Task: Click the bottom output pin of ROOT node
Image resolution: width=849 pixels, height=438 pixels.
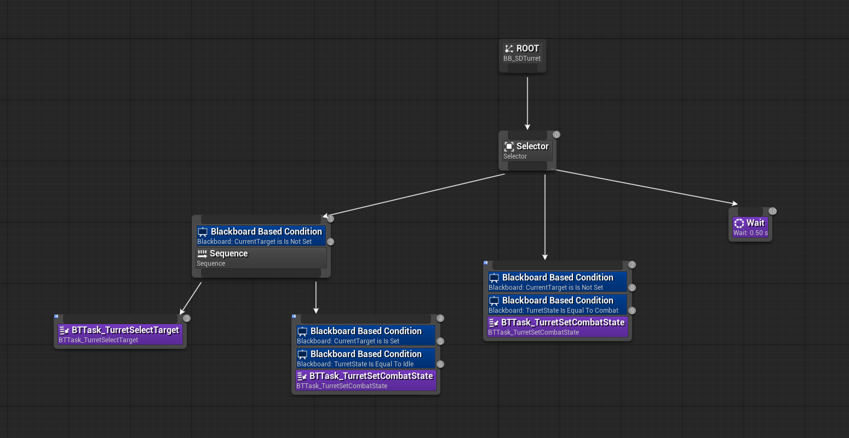Action: (x=522, y=68)
